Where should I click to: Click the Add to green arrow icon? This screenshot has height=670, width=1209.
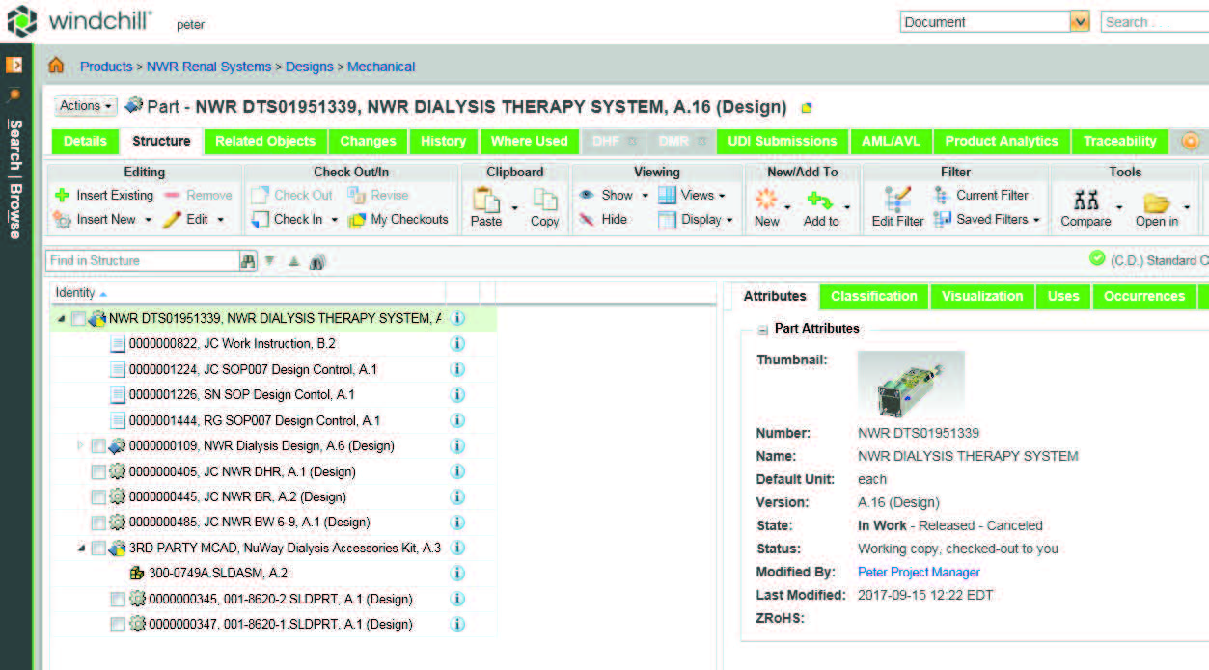(x=819, y=201)
